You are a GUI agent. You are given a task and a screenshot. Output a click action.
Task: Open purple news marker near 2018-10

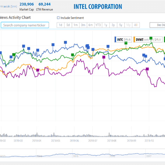pyautogui.click(x=147, y=69)
